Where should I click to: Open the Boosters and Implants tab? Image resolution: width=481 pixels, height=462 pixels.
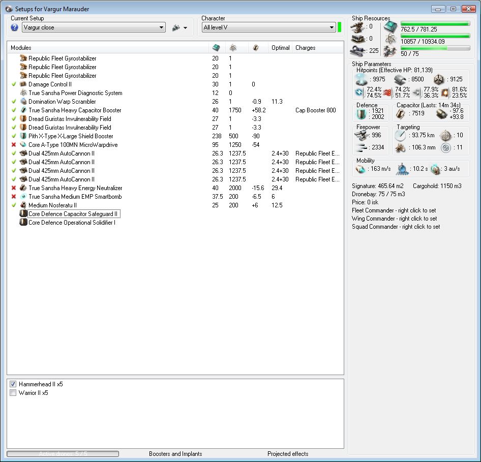tap(175, 454)
